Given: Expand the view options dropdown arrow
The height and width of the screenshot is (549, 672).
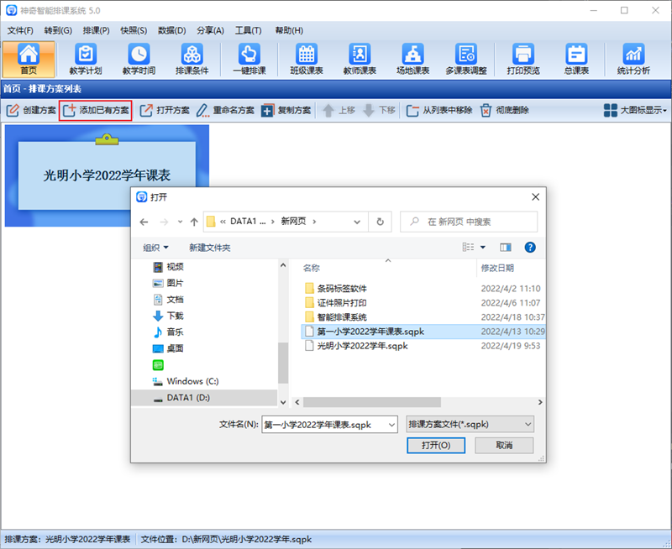Looking at the screenshot, I should pyautogui.click(x=483, y=247).
